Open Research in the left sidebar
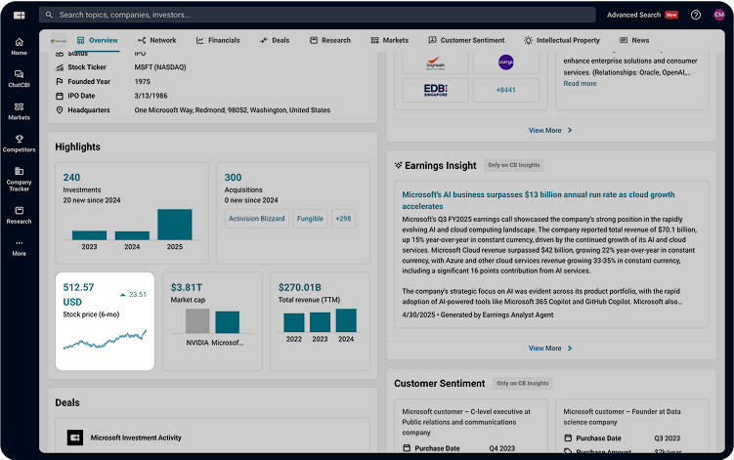734x460 pixels. (x=19, y=215)
